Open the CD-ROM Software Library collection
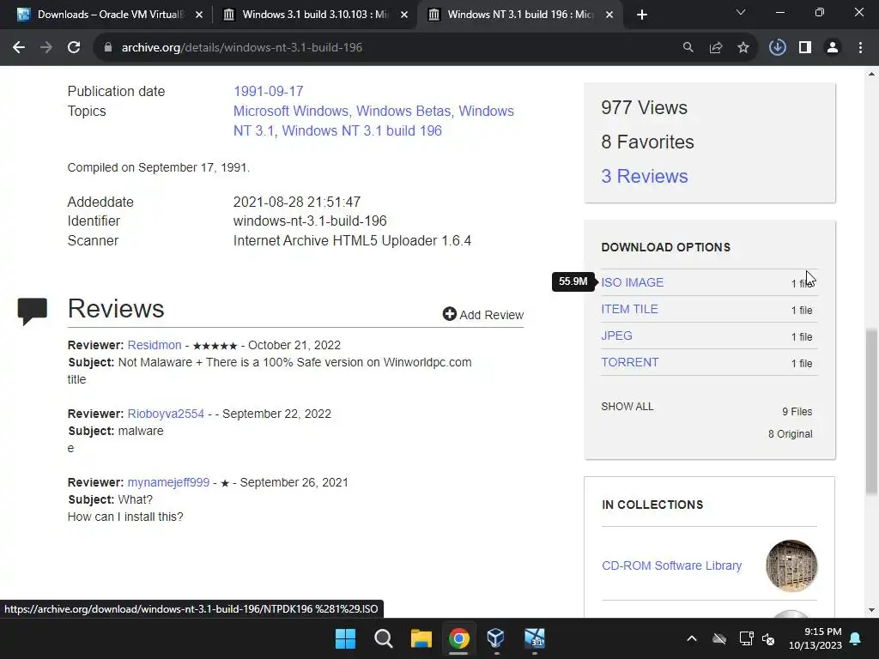This screenshot has height=659, width=879. pyautogui.click(x=671, y=565)
